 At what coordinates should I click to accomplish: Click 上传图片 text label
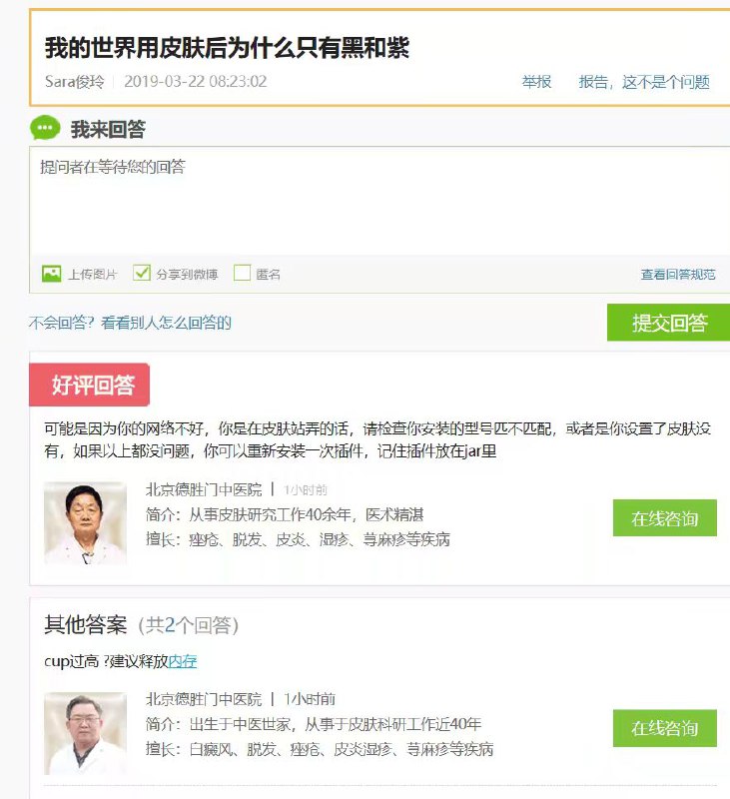pos(93,274)
